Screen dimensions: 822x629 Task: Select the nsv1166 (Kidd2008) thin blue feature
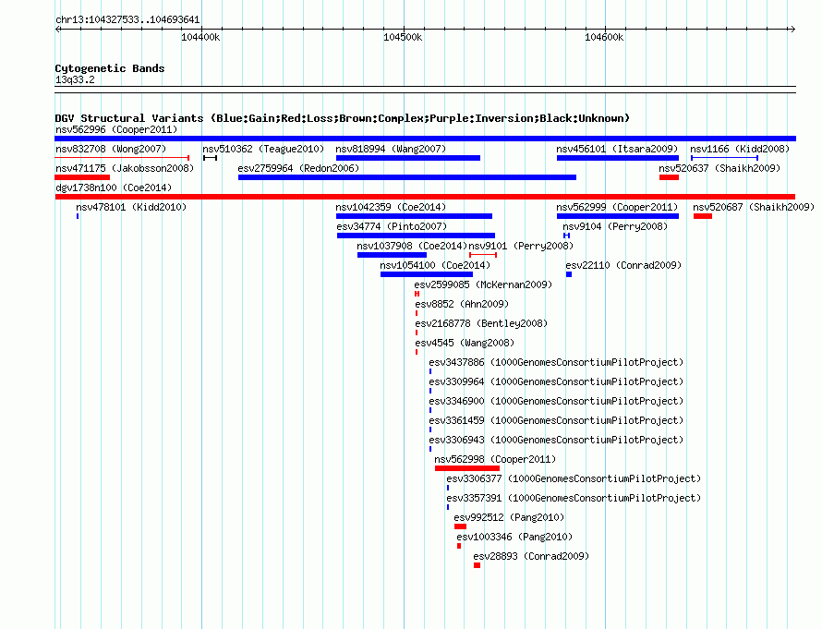[724, 158]
